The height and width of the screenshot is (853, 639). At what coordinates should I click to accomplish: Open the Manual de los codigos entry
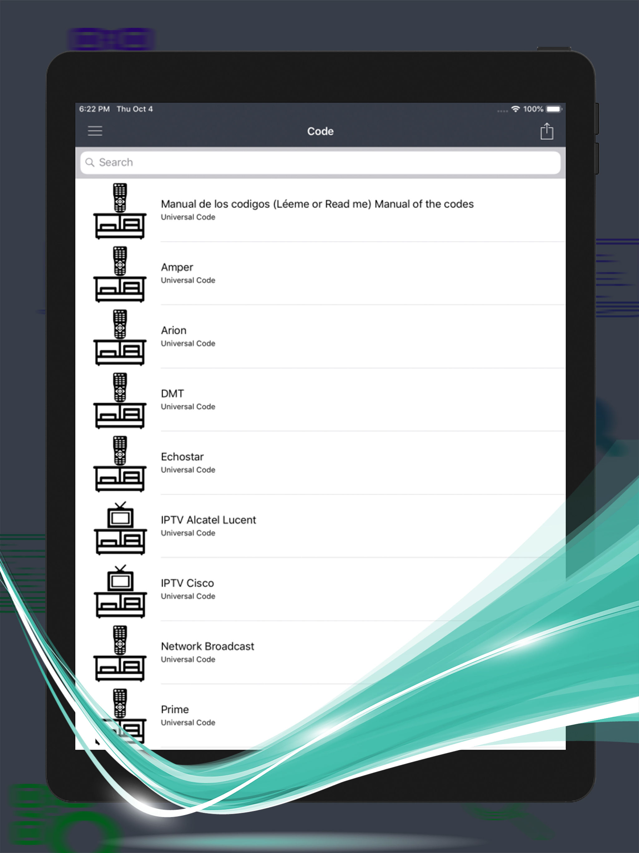point(317,205)
